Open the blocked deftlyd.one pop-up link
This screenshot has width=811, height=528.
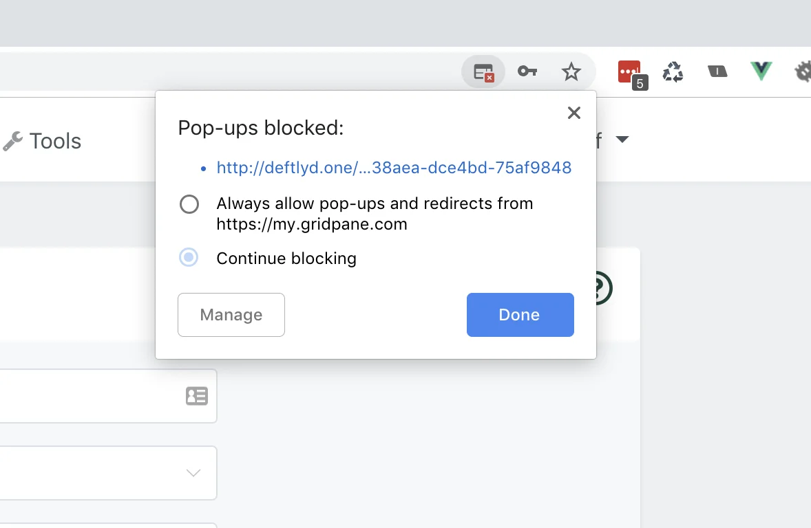394,167
